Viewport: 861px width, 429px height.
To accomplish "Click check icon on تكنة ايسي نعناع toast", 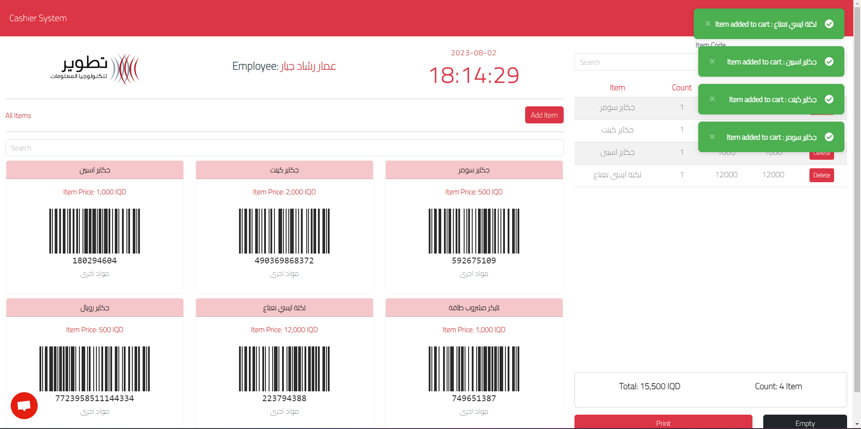I will pyautogui.click(x=829, y=24).
